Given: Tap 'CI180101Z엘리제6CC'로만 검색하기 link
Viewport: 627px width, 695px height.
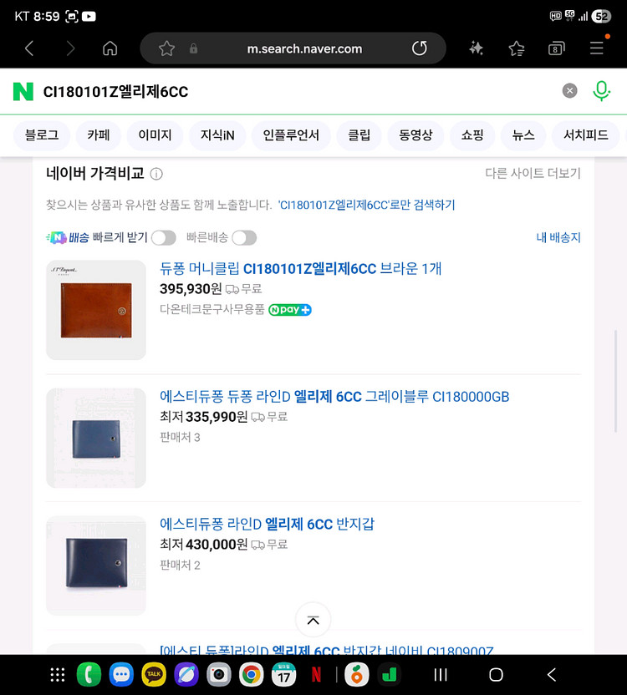Looking at the screenshot, I should (x=366, y=205).
